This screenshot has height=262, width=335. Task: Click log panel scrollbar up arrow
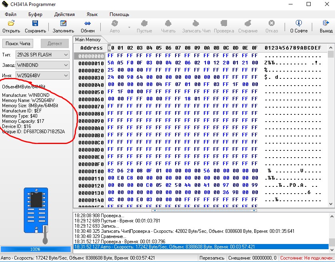pos(331,216)
